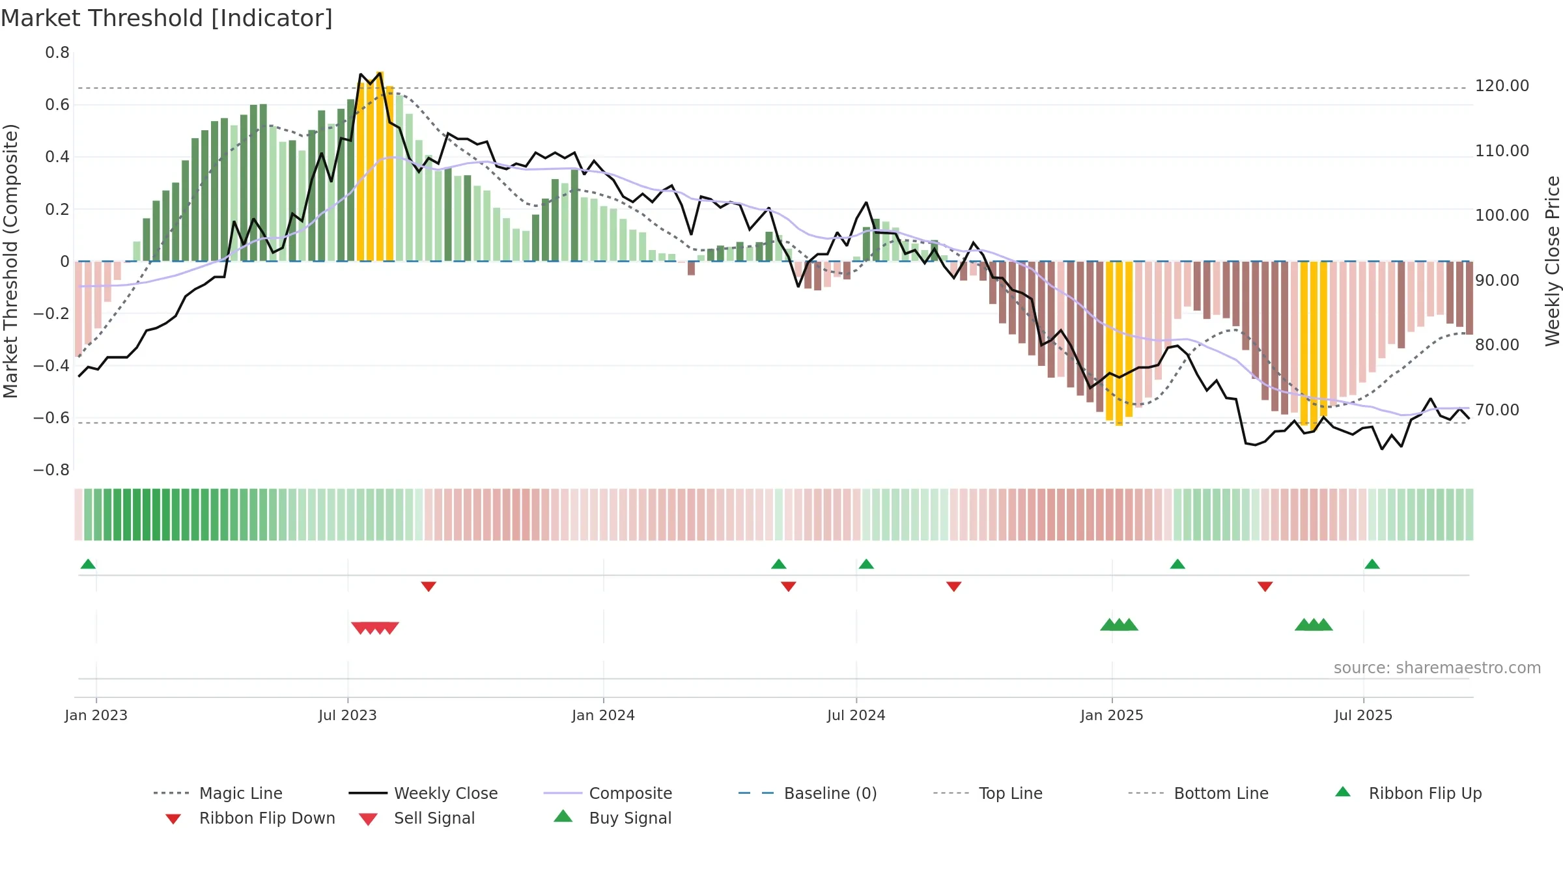
Task: Click the 0 baseline label on left axis
Action: (x=64, y=262)
